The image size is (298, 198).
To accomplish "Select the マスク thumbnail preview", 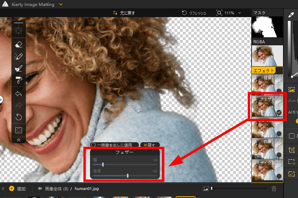I will coord(267,27).
